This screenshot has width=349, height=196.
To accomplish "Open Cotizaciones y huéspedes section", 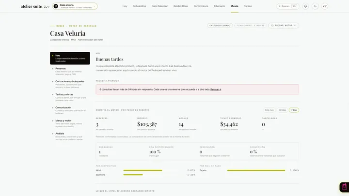I will tap(70, 84).
